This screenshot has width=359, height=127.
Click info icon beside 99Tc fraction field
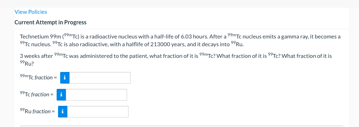click(61, 95)
